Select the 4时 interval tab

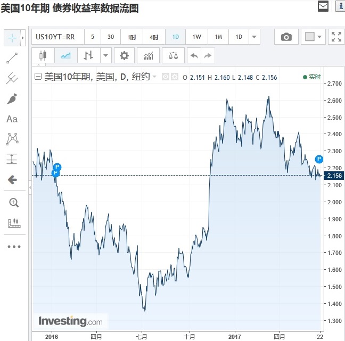point(154,37)
